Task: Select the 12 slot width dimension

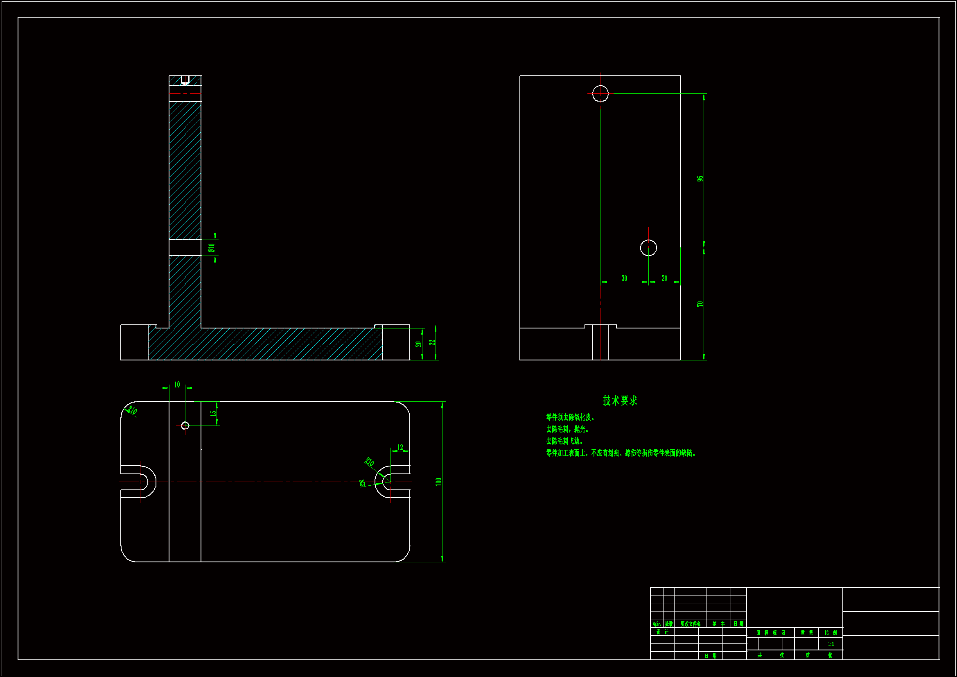Action: pyautogui.click(x=400, y=448)
